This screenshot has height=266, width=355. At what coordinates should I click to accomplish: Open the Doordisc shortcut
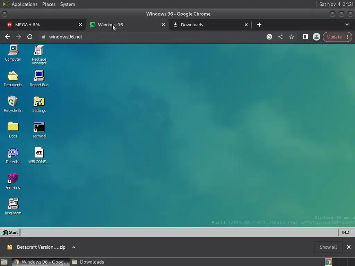click(13, 156)
